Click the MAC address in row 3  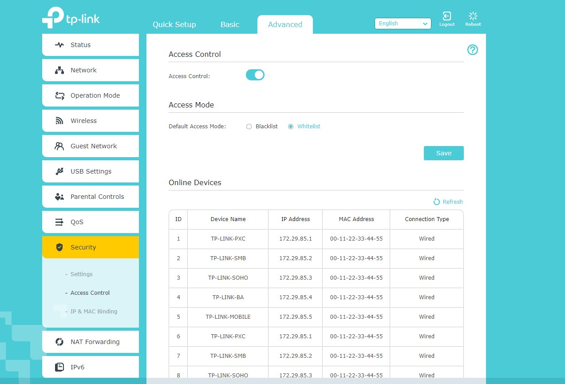356,278
